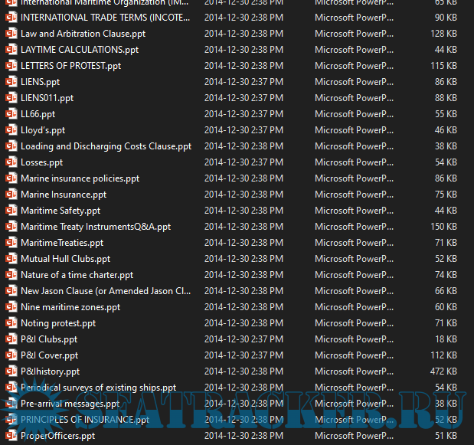Select Nine maritime zones.ppt file

(x=70, y=307)
